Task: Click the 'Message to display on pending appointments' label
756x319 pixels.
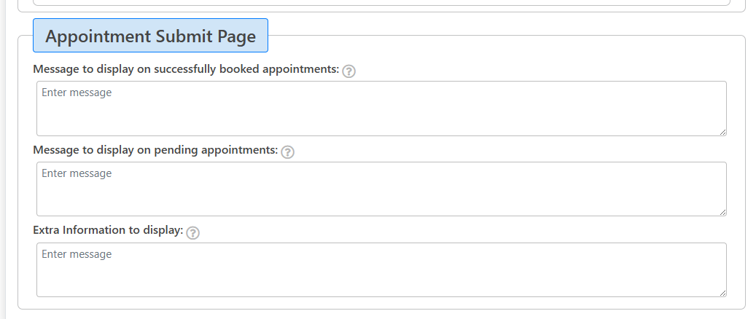Action: tap(155, 150)
